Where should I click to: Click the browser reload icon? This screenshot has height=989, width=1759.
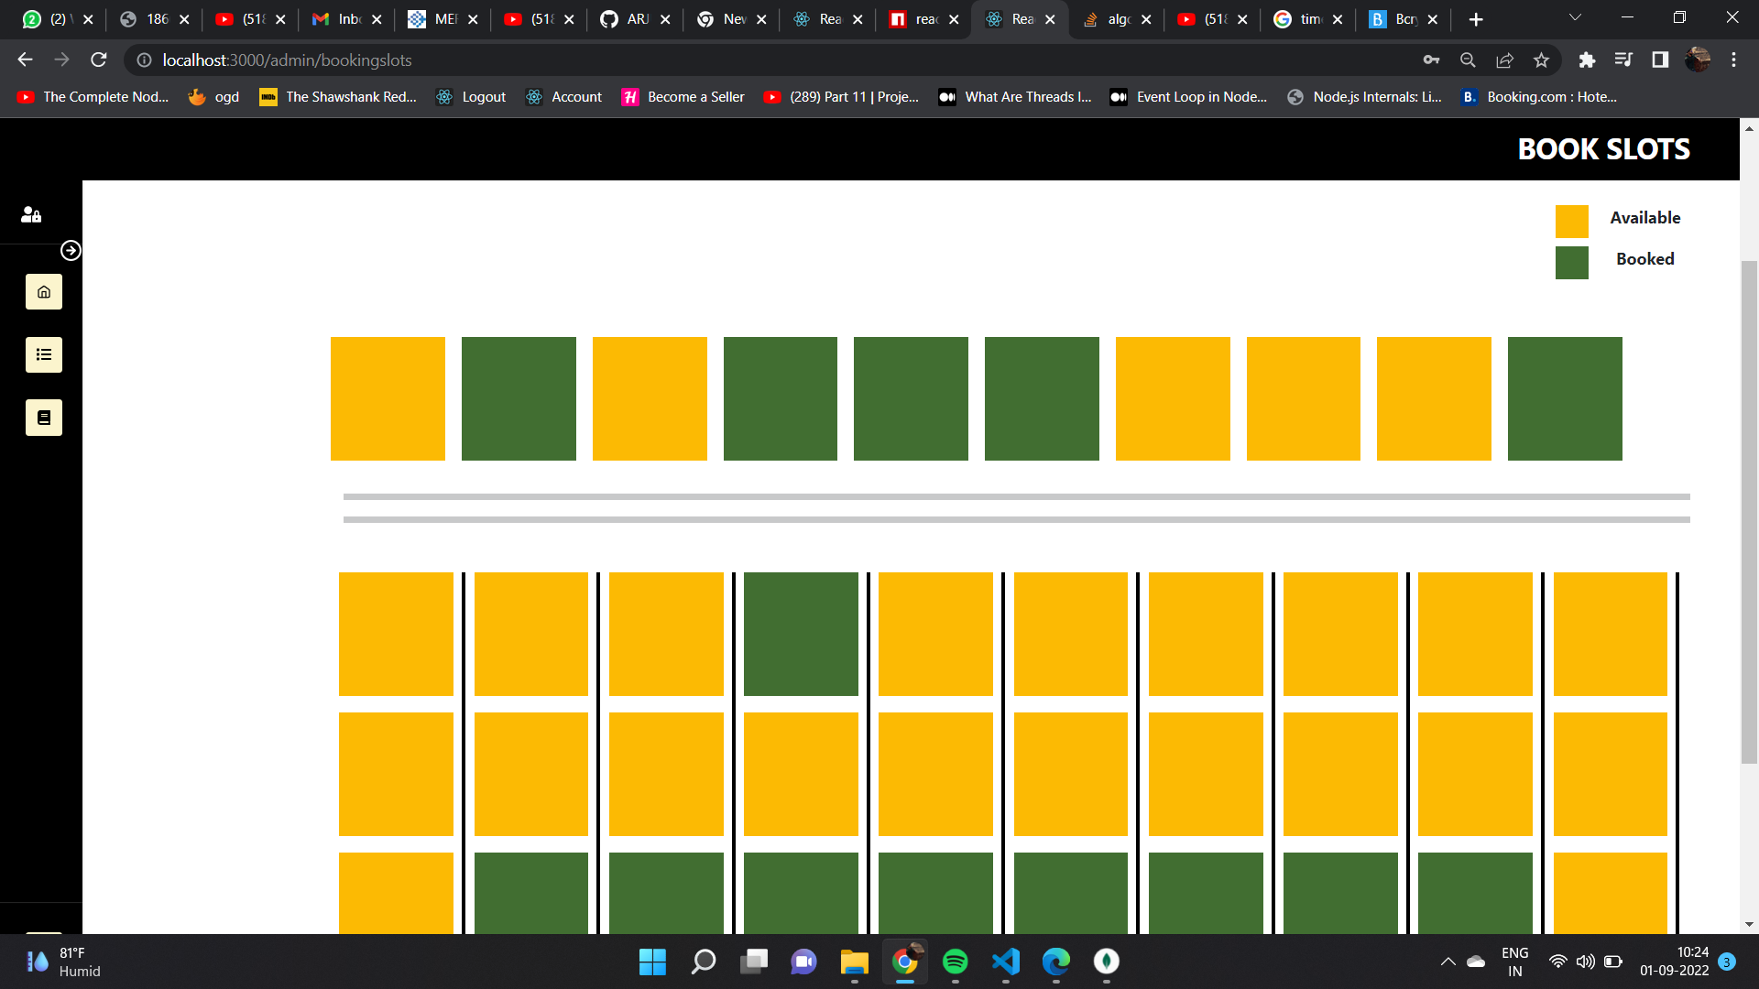click(99, 60)
